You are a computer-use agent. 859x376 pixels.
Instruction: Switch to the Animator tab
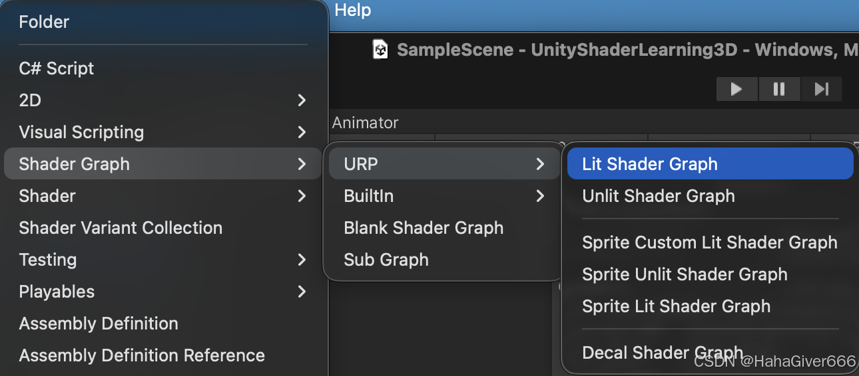point(366,123)
